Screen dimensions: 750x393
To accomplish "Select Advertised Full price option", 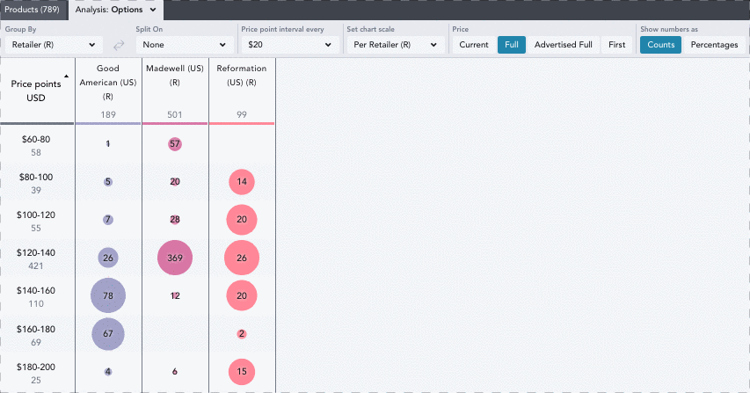I will point(564,45).
